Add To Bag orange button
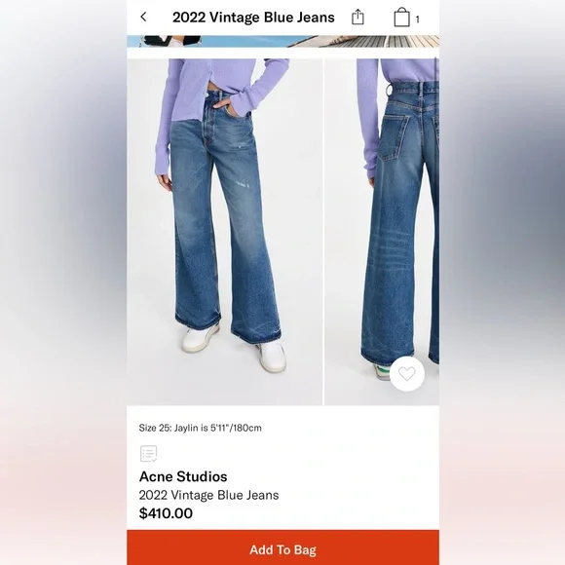 (282, 547)
